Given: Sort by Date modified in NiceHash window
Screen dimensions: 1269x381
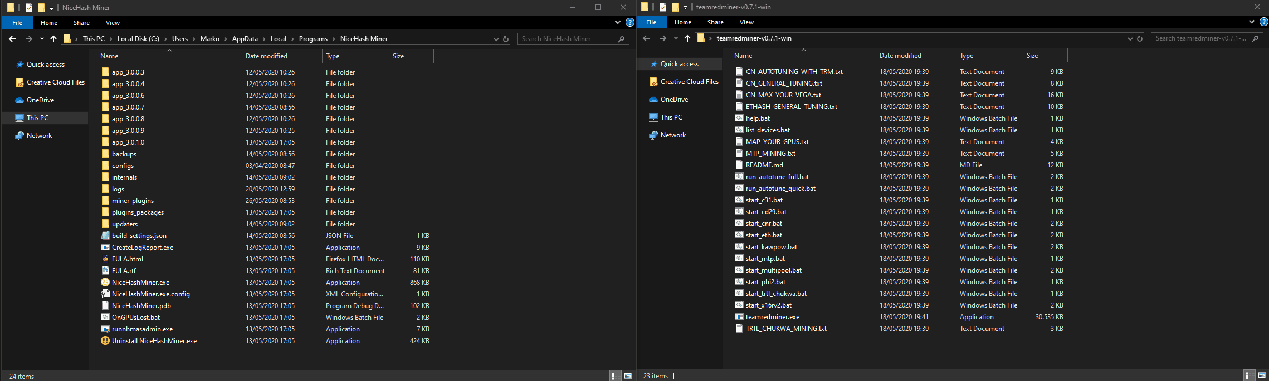Looking at the screenshot, I should [x=282, y=56].
